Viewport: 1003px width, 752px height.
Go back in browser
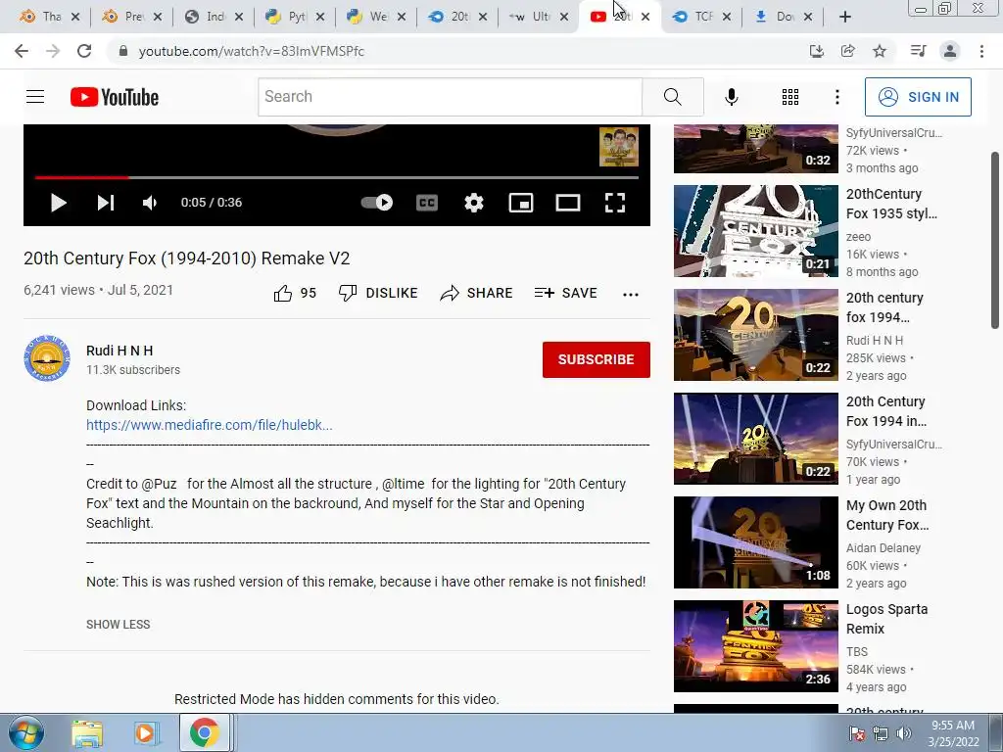22,51
